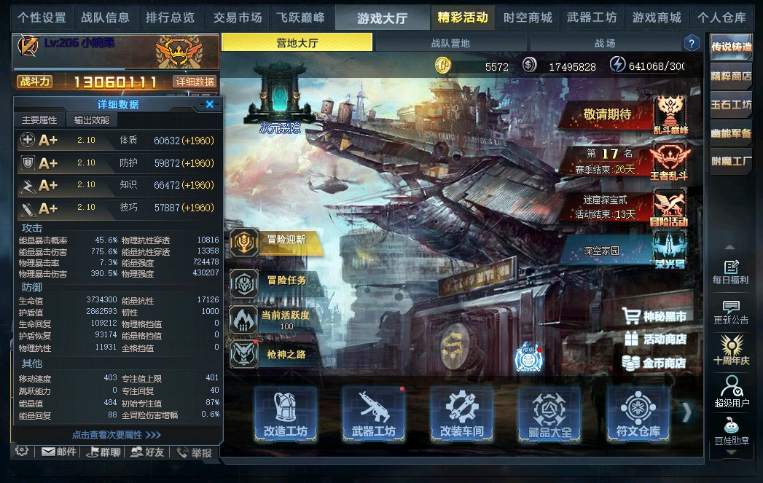The width and height of the screenshot is (763, 483).
Task: Open the 改造工坊 workshop icon
Action: click(286, 414)
